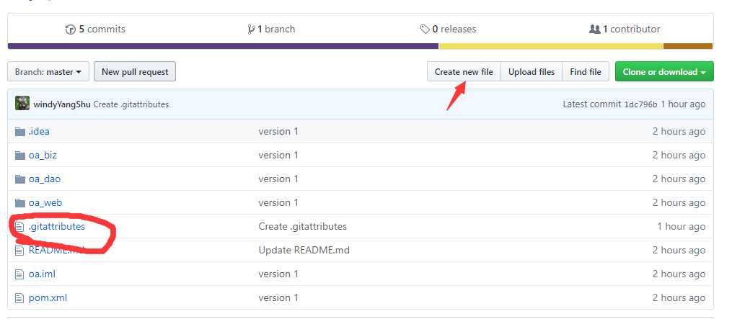Click '2 hours ago' timestamp in oa_web row

coord(679,203)
